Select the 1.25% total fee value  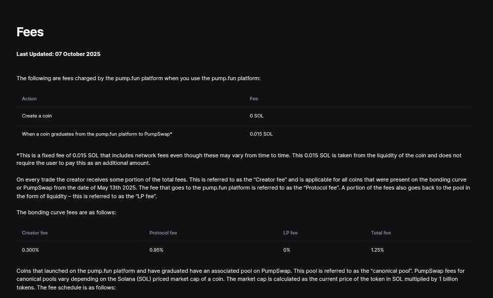point(377,250)
